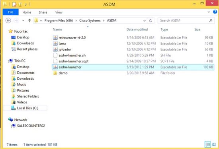Open Desktop under This PC
Image resolution: width=219 pixels, height=149 pixels.
(x=23, y=67)
